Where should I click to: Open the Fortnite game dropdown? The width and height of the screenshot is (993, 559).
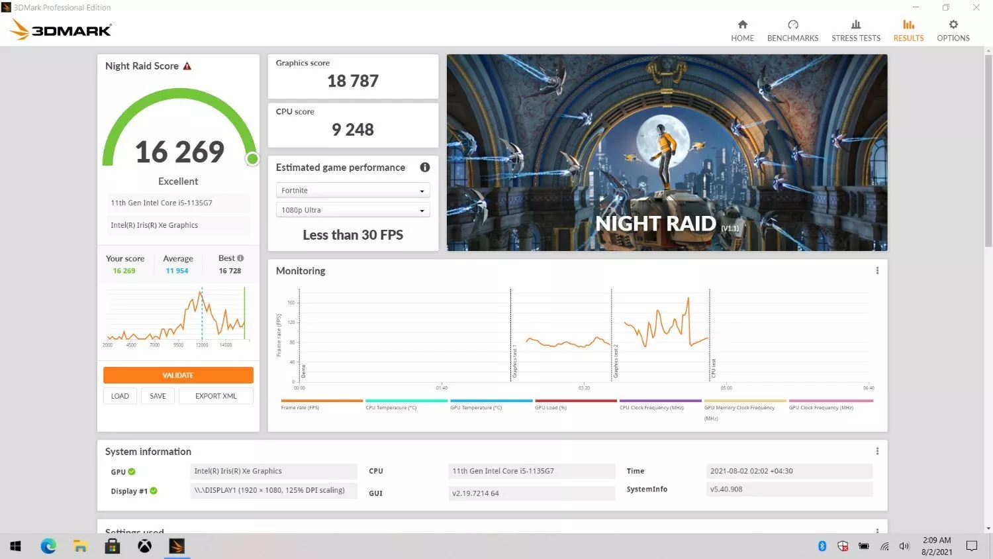[x=353, y=191]
